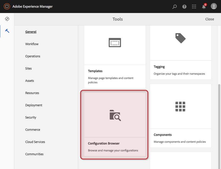The height and width of the screenshot is (169, 221).
Task: Open the Configuration Browser title link
Action: (x=104, y=144)
